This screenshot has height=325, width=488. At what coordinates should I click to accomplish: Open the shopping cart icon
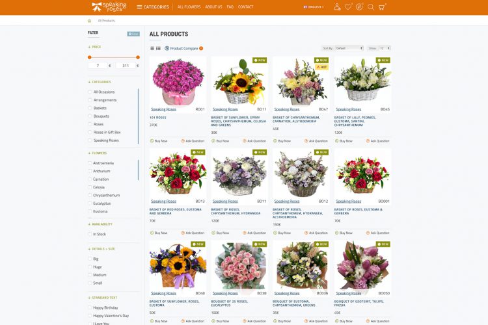382,7
